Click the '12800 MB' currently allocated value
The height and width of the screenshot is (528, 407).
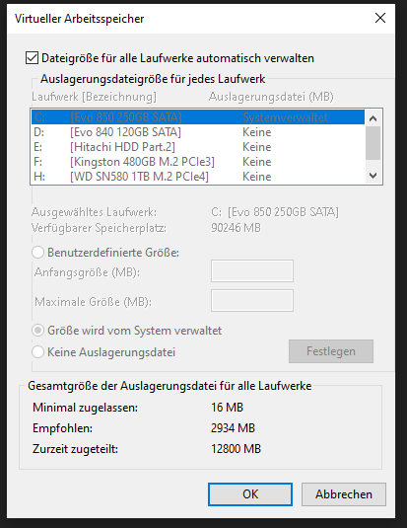click(x=236, y=449)
